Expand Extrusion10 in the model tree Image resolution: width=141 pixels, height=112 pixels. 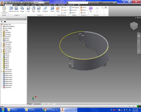[x=1, y=72]
